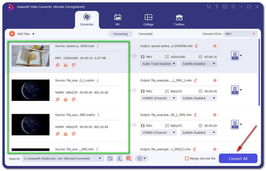Expand the Convert All to MKV dropdown

[x=240, y=34]
